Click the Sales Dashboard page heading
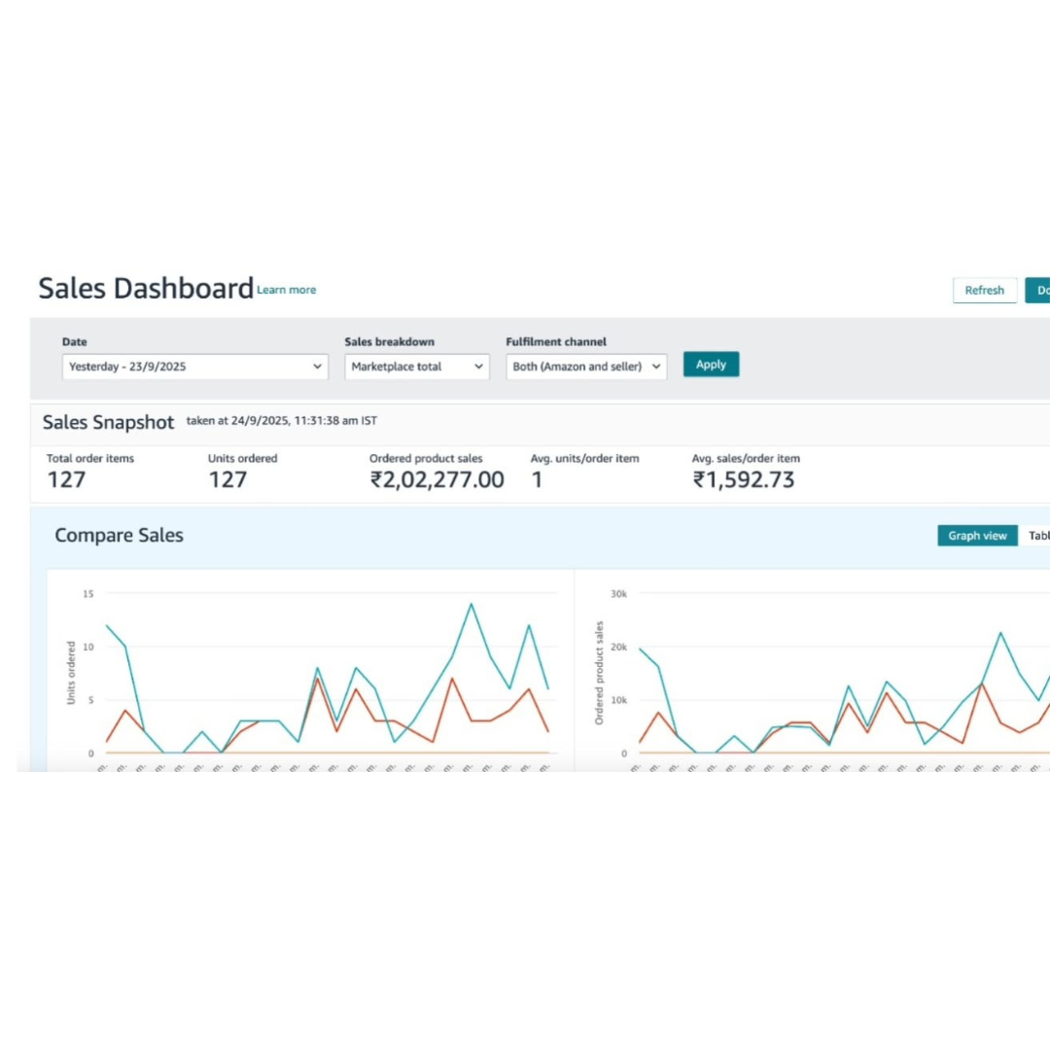Image resolution: width=1050 pixels, height=1050 pixels. coord(146,289)
